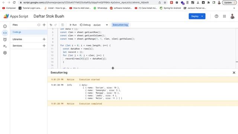Open the WhatsApp bookmark
This screenshot has width=238, height=134.
(100, 8)
